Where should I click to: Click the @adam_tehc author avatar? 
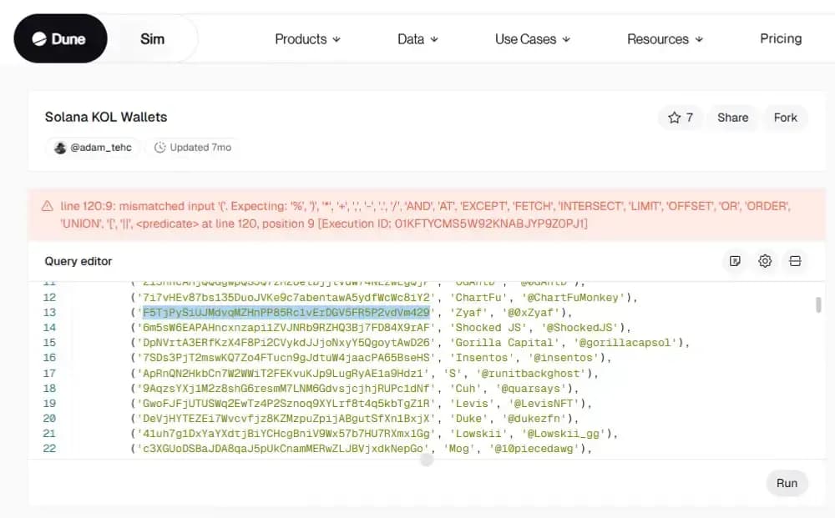click(60, 148)
